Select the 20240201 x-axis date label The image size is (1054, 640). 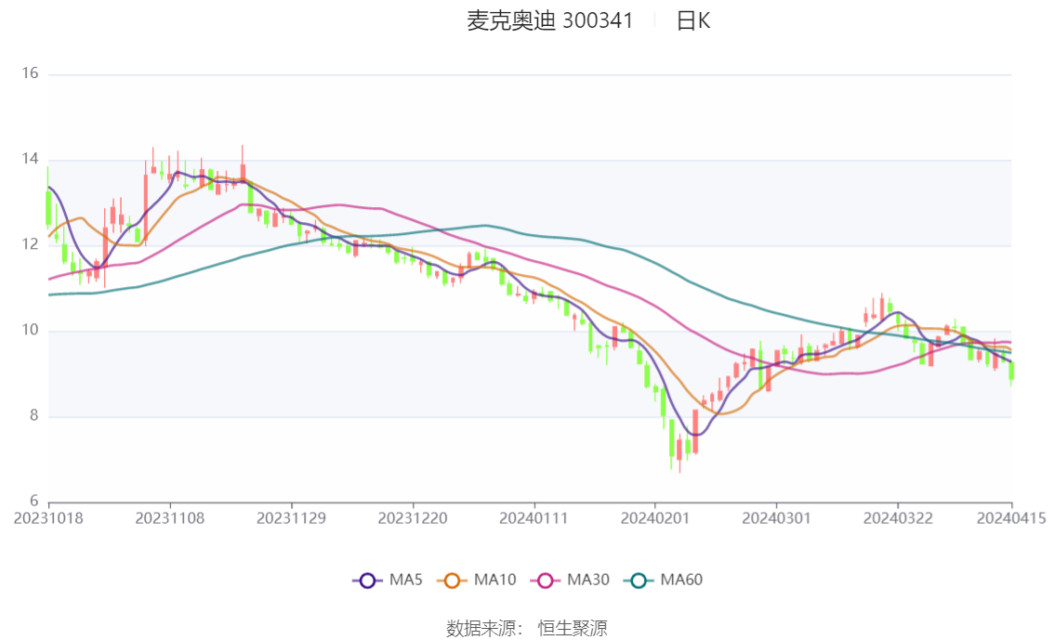coord(655,518)
